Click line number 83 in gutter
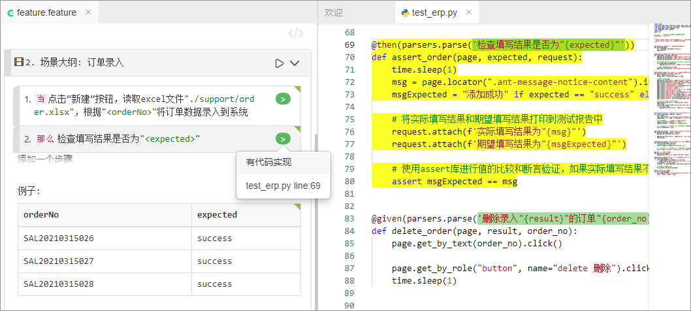 coord(349,218)
